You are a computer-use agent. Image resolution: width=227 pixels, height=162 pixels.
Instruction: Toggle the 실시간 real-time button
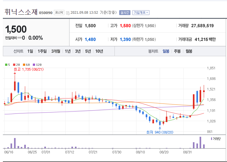point(125,12)
